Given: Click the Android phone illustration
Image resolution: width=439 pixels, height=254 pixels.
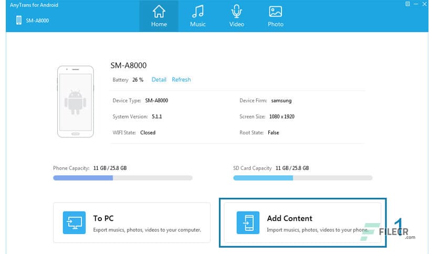Looking at the screenshot, I should pos(75,101).
